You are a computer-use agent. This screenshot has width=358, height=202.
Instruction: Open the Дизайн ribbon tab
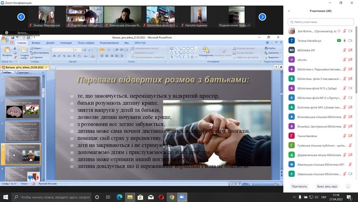[x=50, y=43]
